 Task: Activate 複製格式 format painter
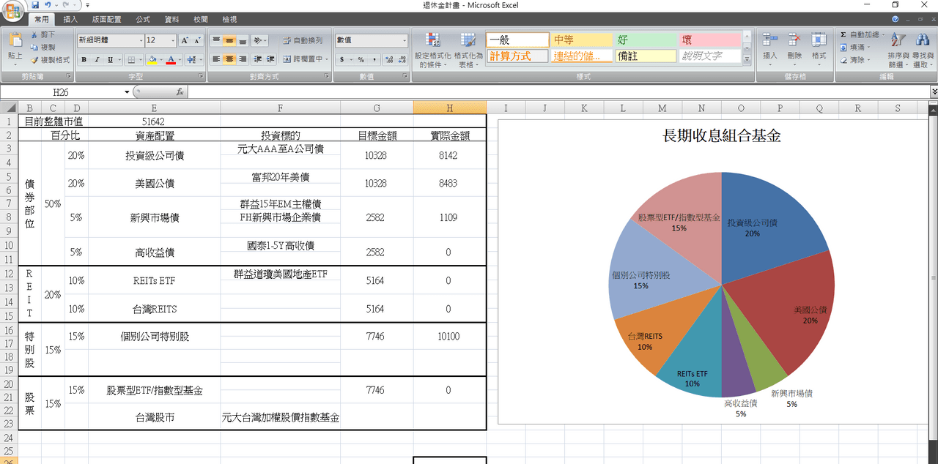coord(50,60)
